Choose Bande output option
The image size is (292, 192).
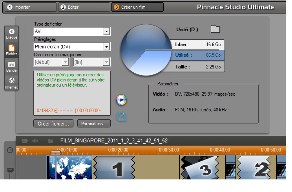[x=11, y=66]
